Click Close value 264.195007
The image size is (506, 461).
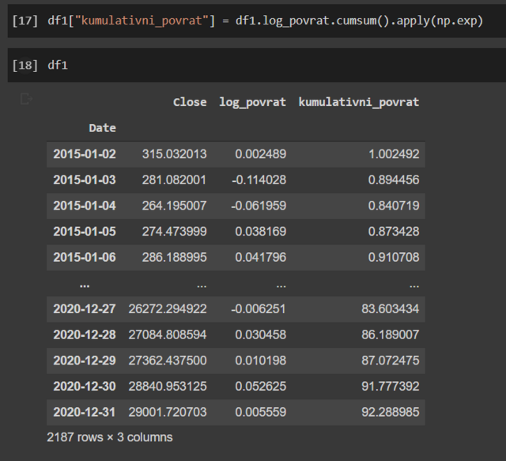click(x=174, y=206)
